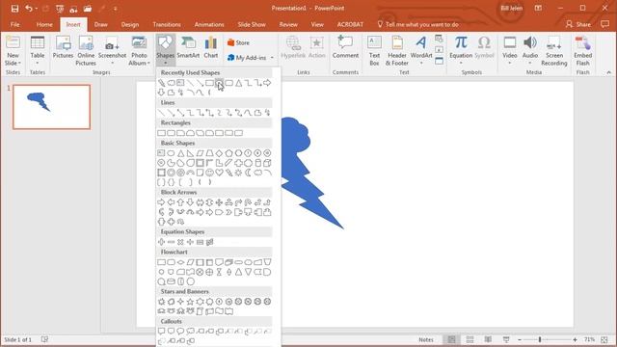
Task: Click Tell me what you want to do
Action: (417, 24)
